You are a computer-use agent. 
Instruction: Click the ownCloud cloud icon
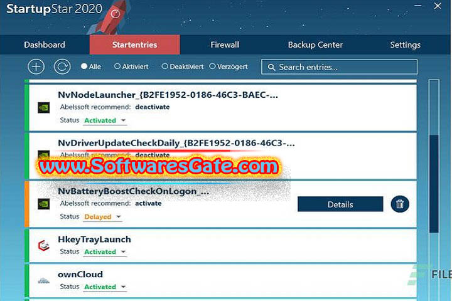click(44, 280)
